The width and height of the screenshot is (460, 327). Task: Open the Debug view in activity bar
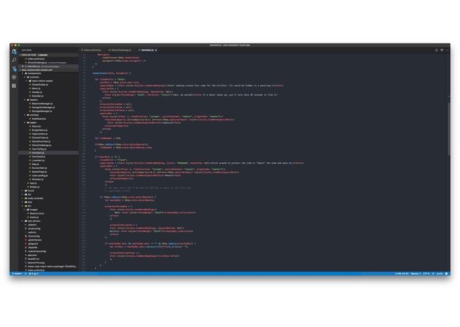click(x=14, y=77)
